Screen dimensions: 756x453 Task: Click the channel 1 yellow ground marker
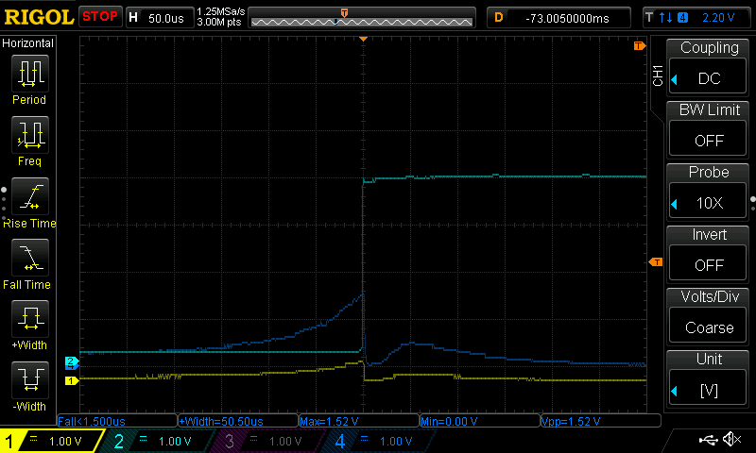pyautogui.click(x=72, y=380)
